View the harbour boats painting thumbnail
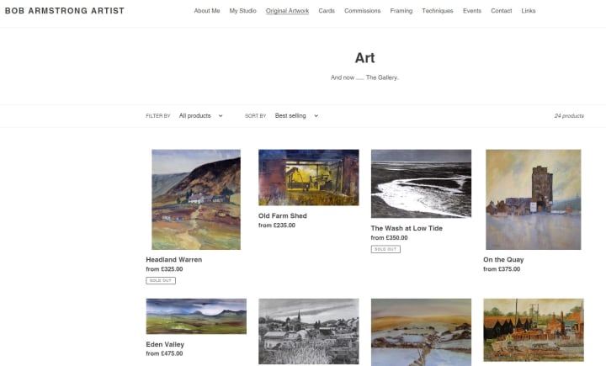 click(534, 330)
